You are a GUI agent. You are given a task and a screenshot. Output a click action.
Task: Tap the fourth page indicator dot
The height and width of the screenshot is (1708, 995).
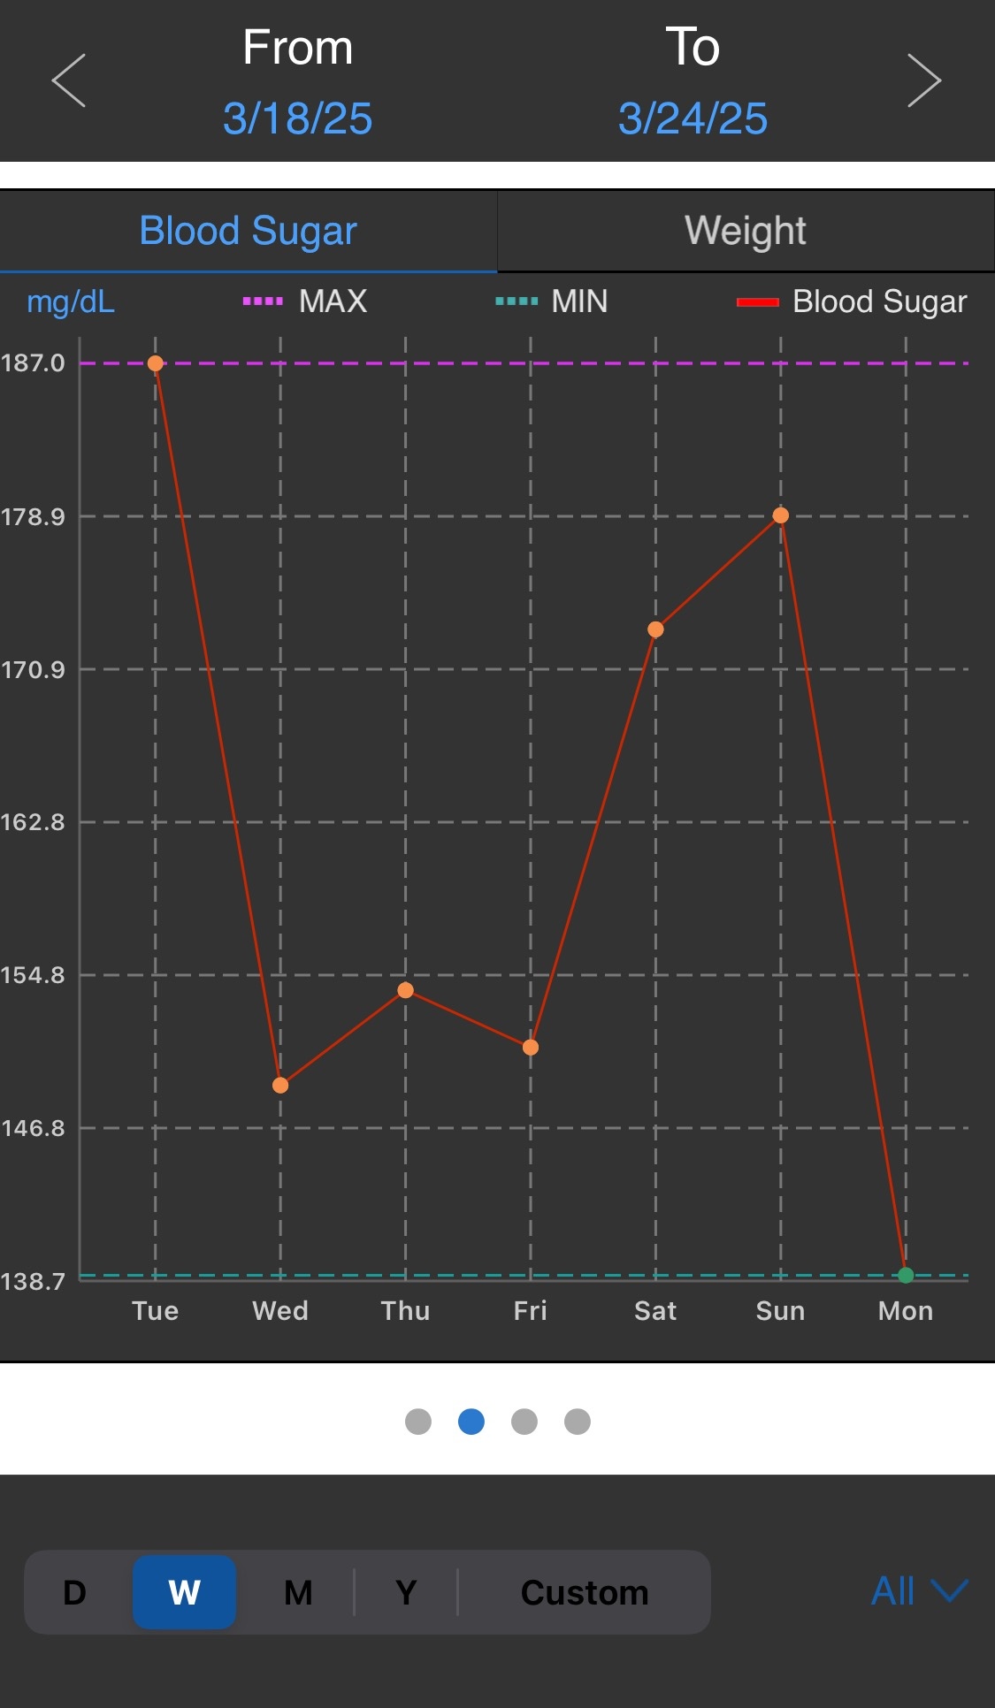(x=578, y=1422)
